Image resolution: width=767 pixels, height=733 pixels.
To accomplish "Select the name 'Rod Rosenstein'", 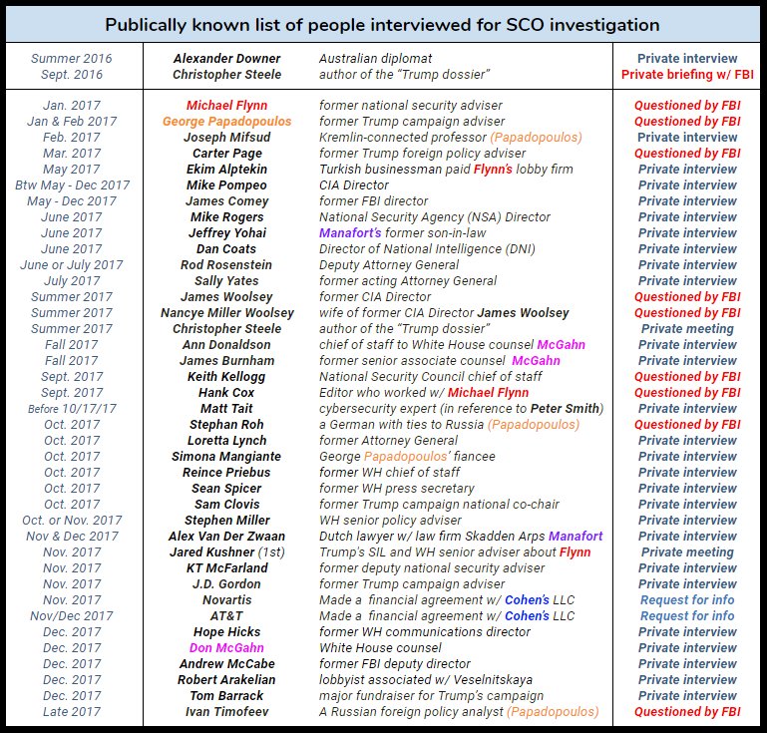I will click(x=226, y=265).
